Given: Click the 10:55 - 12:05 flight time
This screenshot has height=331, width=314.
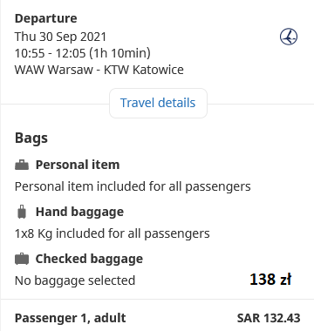Looking at the screenshot, I should pyautogui.click(x=50, y=53).
